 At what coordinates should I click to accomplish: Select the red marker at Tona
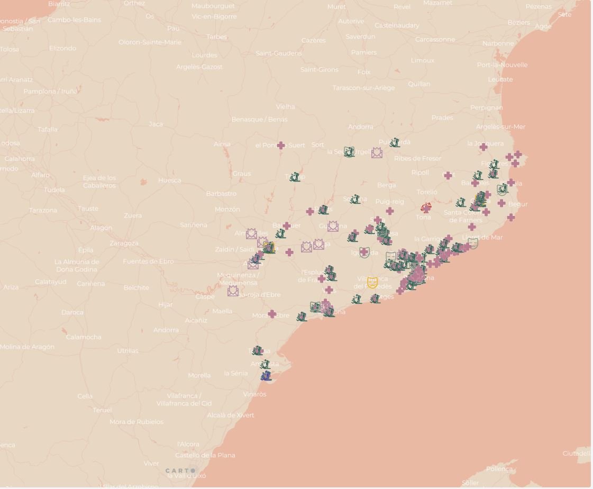click(426, 206)
